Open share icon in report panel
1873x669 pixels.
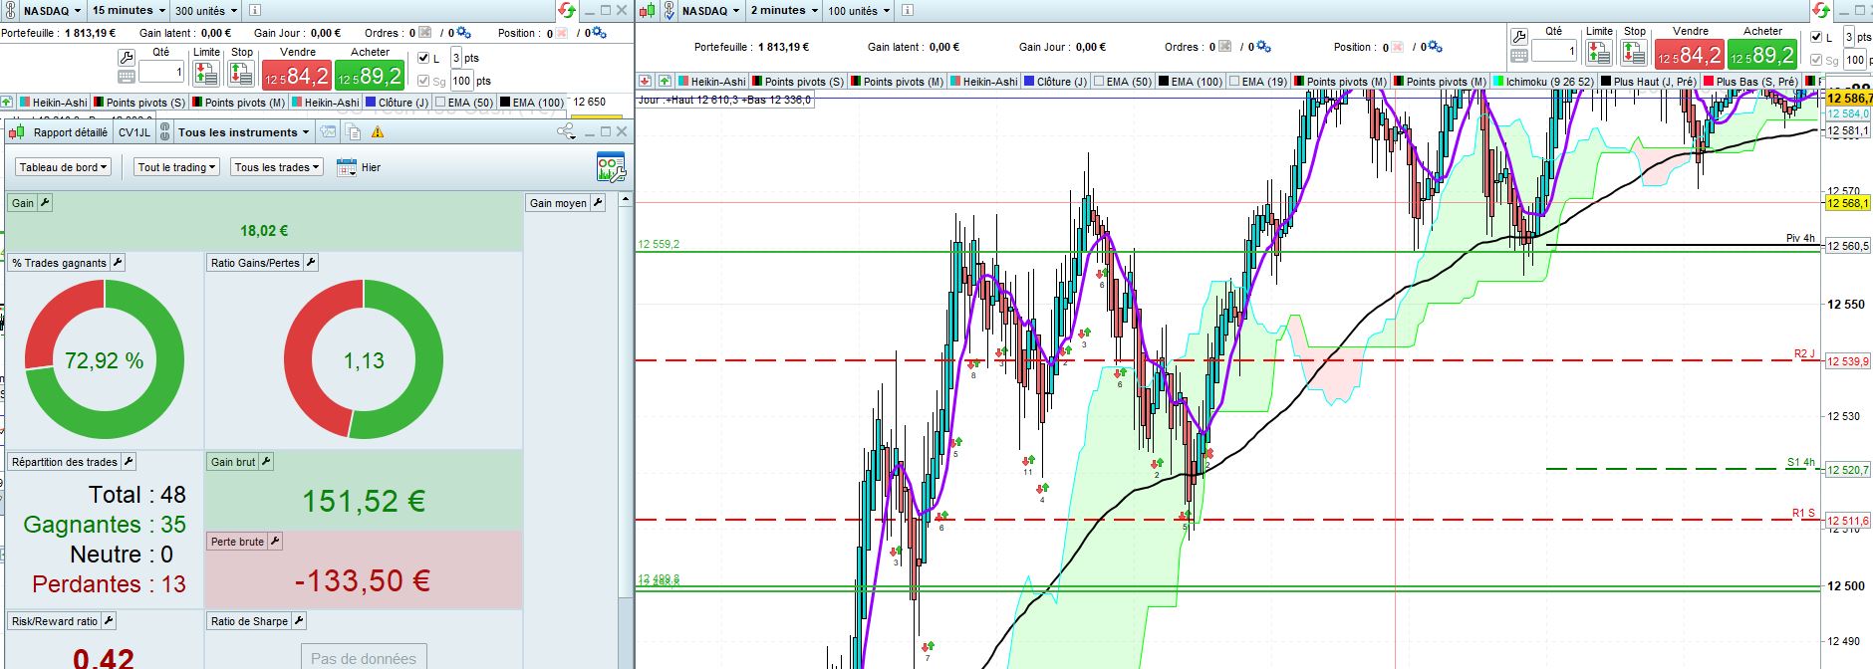[566, 131]
